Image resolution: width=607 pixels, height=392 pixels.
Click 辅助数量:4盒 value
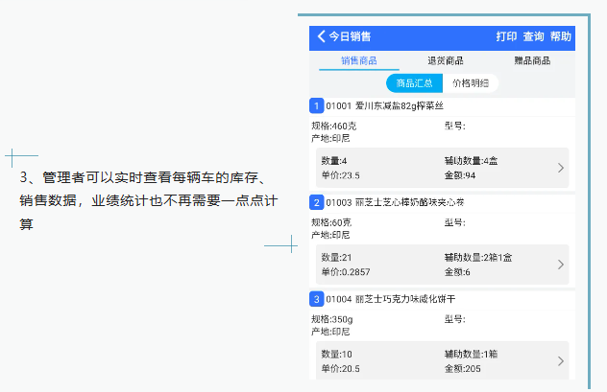471,161
